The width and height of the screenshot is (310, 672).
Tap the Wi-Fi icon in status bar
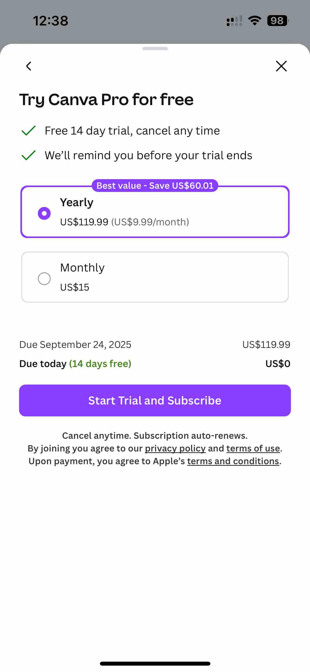(255, 21)
